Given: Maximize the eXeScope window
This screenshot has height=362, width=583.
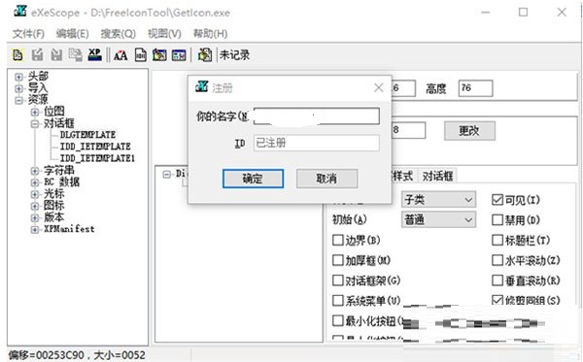Looking at the screenshot, I should tap(523, 13).
